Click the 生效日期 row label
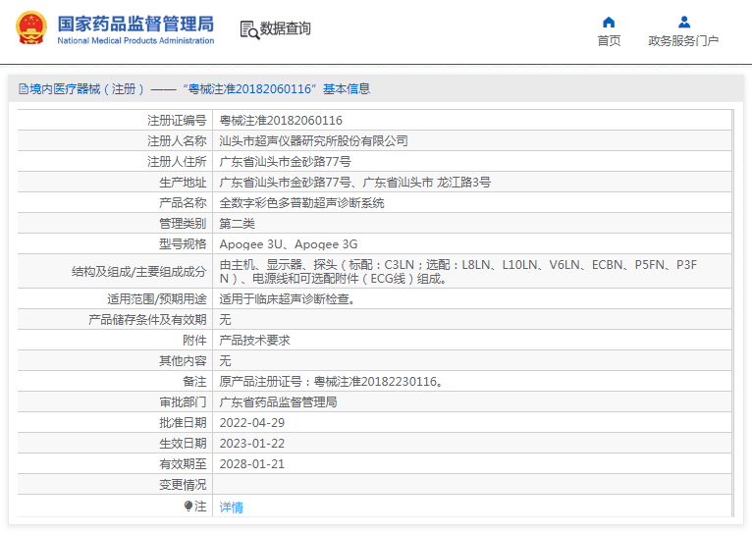Screen dimensions: 752x533 (x=183, y=444)
